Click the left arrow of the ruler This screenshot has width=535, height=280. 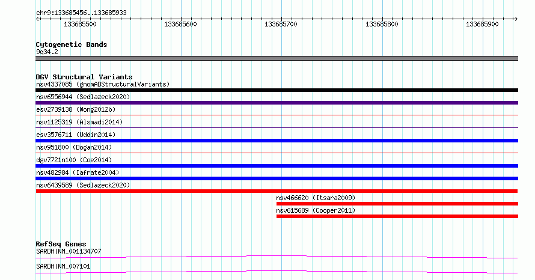pyautogui.click(x=37, y=19)
